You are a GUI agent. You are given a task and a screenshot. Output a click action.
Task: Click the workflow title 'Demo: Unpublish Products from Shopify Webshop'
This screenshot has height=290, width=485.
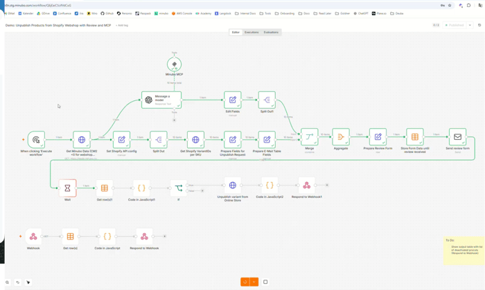58,26
